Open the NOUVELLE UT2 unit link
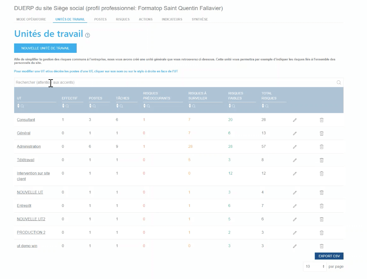The height and width of the screenshot is (279, 367). pos(31,219)
